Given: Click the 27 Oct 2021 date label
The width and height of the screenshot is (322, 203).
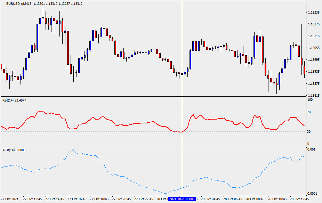Looking at the screenshot, I should [x=10, y=199].
